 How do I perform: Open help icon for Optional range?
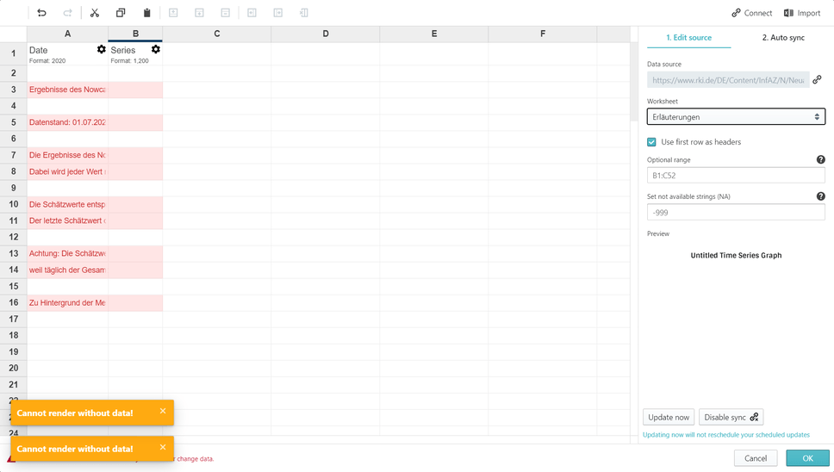click(x=820, y=160)
